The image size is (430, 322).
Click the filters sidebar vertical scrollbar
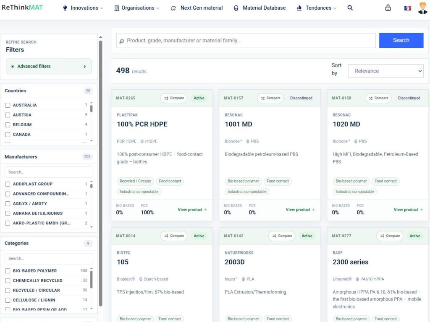coord(101,172)
